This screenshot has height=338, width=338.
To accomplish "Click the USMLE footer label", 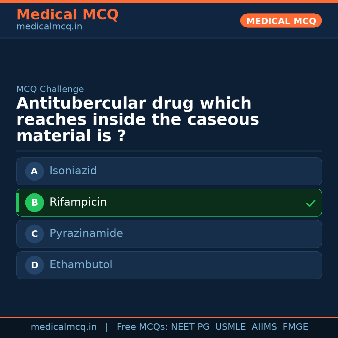I will coord(230,327).
